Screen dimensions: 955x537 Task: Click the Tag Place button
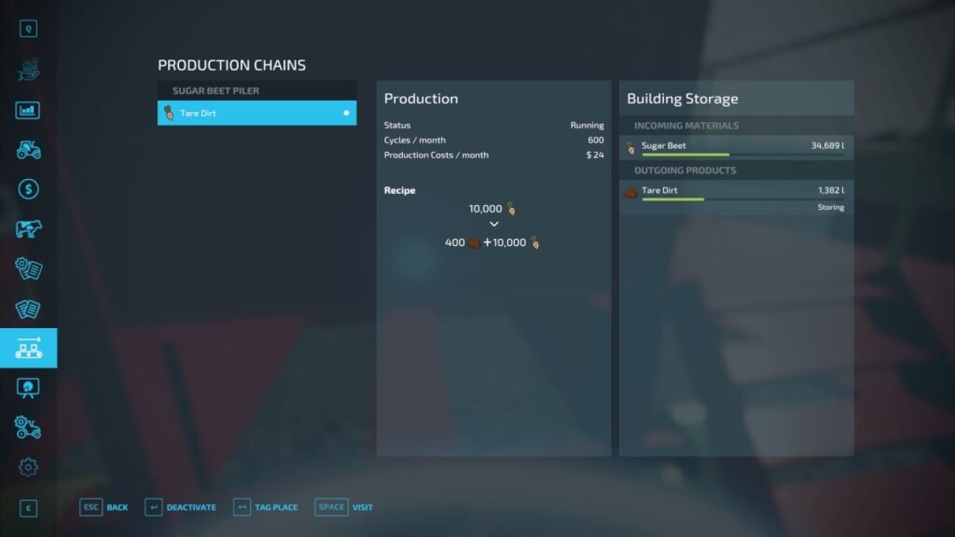point(266,507)
